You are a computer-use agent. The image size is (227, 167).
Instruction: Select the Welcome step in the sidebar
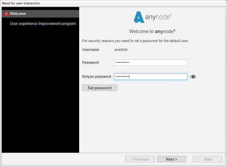18,14
